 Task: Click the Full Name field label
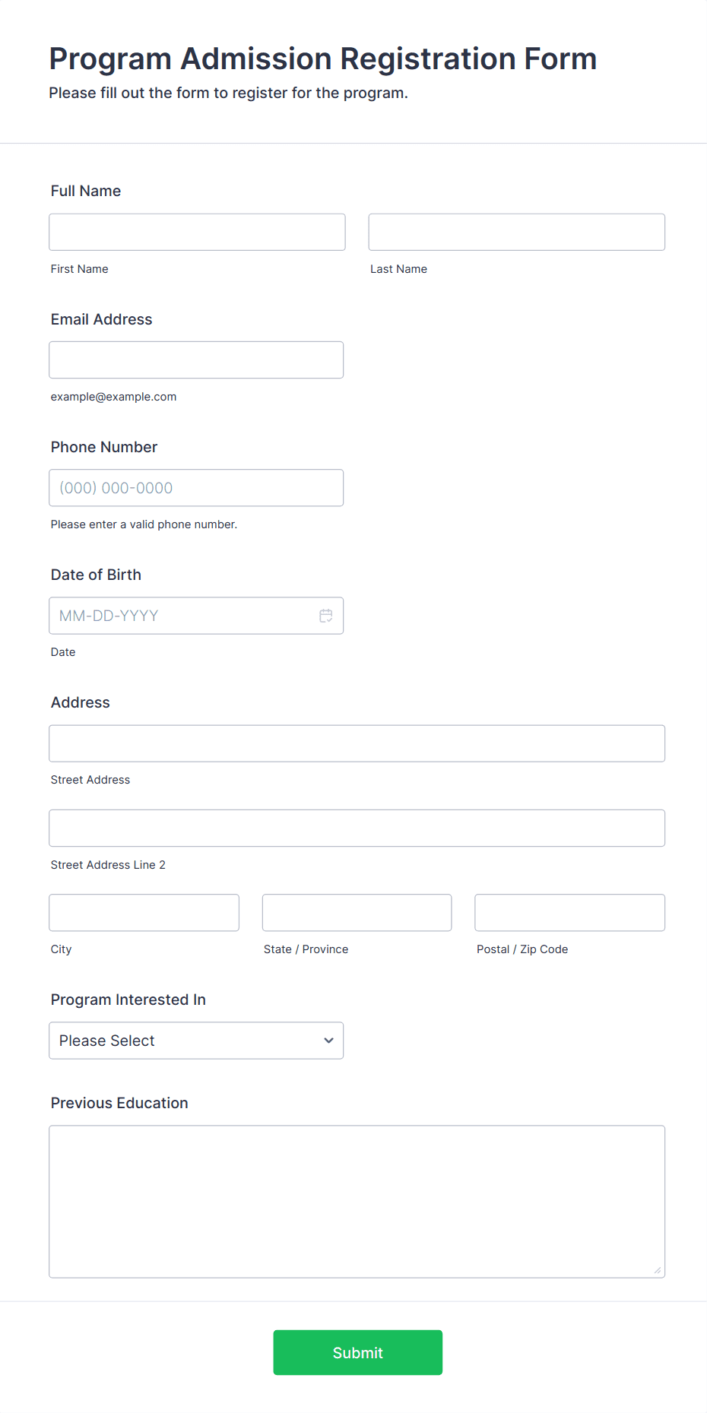point(86,191)
